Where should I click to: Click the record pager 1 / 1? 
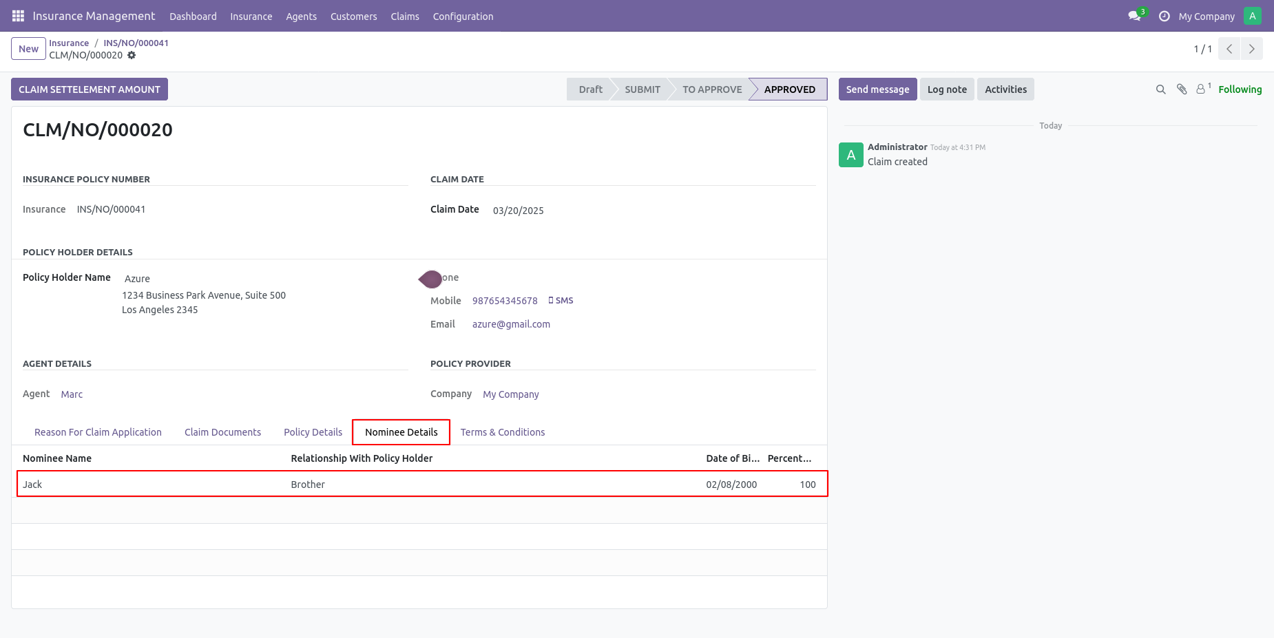tap(1202, 49)
